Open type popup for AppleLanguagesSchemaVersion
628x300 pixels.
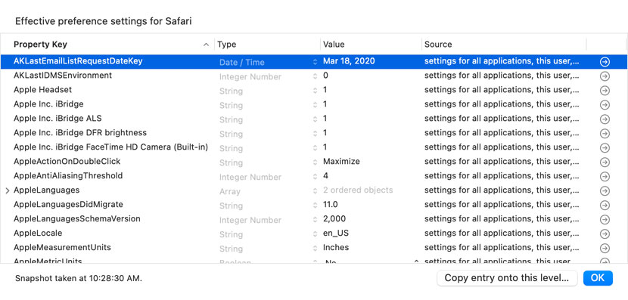[315, 220]
